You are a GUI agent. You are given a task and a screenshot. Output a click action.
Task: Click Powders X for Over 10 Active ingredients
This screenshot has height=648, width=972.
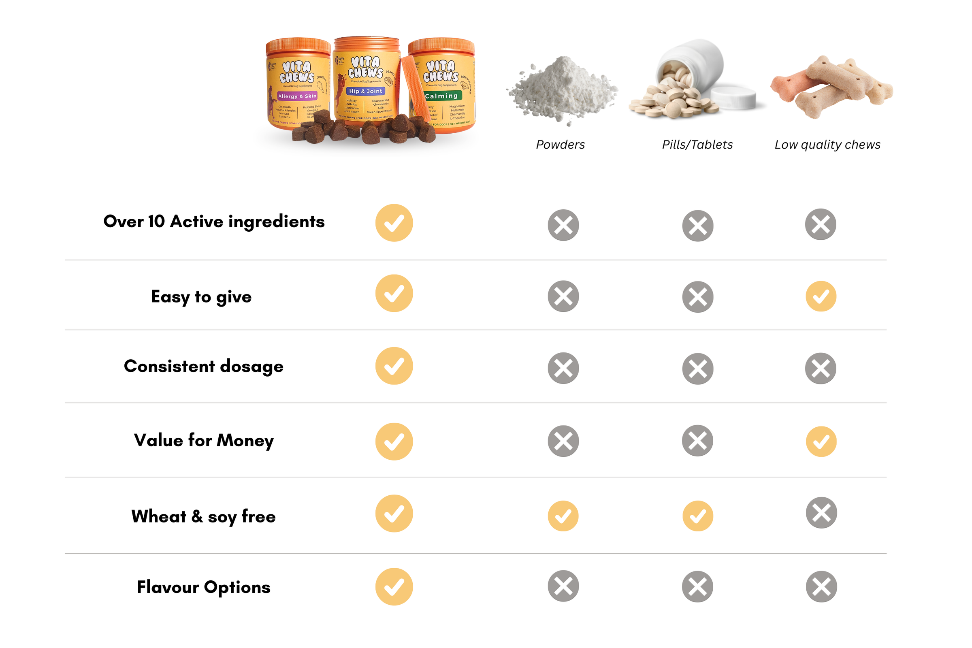pyautogui.click(x=563, y=225)
